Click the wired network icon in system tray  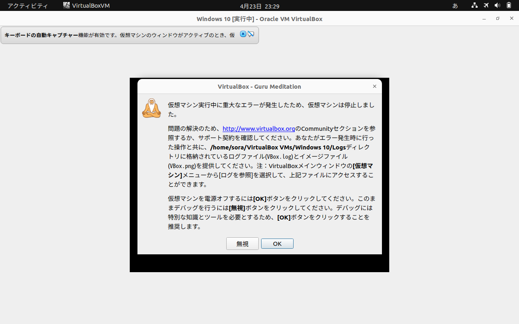[474, 6]
